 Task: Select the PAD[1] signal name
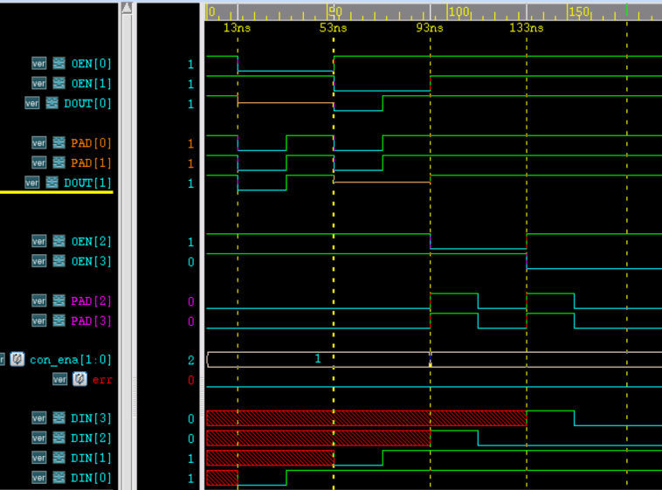92,162
